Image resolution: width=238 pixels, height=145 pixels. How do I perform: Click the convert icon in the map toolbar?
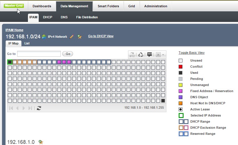tap(132, 54)
